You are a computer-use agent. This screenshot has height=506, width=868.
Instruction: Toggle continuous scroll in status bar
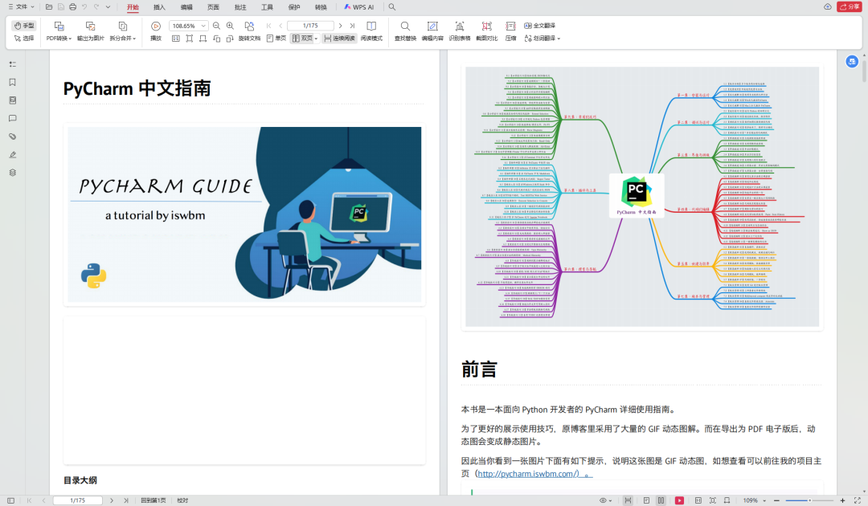pyautogui.click(x=628, y=500)
